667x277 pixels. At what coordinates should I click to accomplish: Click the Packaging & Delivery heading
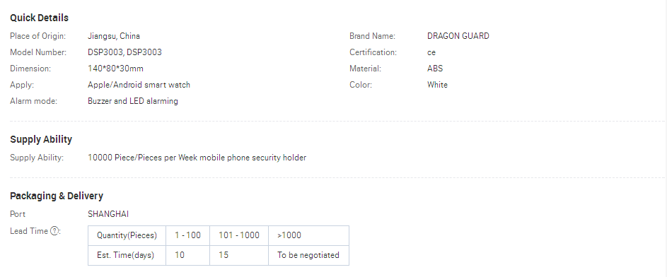pyautogui.click(x=57, y=196)
